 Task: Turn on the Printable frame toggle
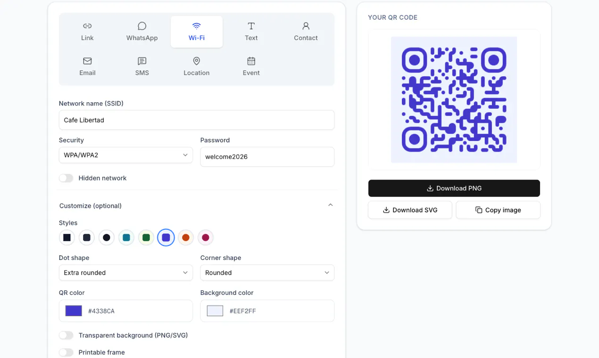(x=66, y=352)
